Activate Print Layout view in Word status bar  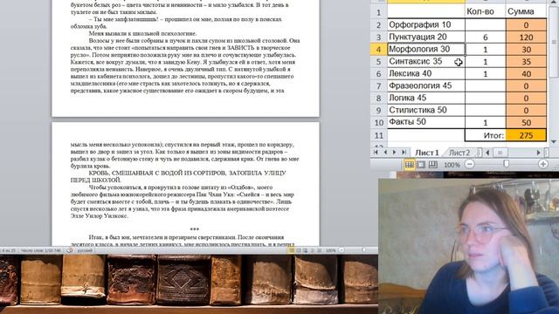click(291, 250)
